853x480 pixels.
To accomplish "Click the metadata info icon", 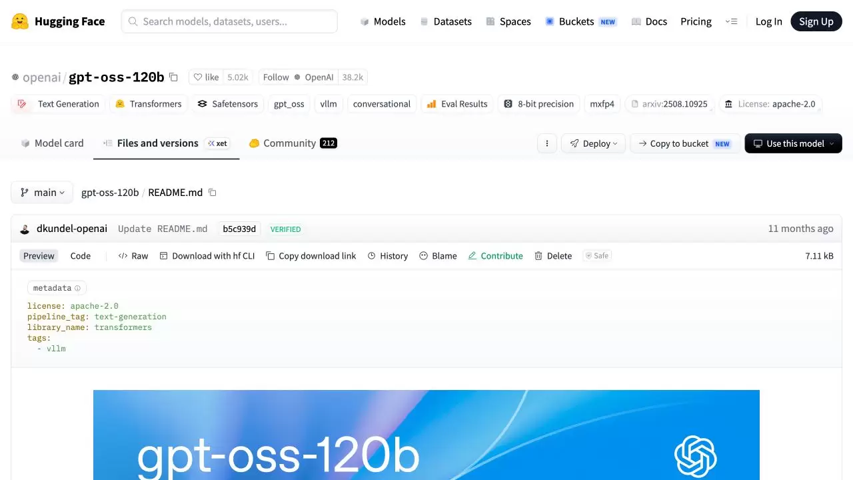I will pos(77,288).
